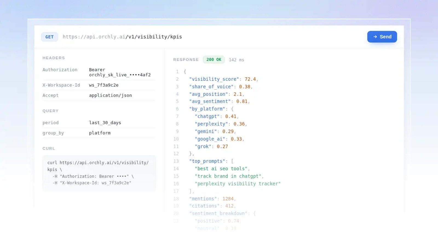Click the Bearer orchly_sk_live token value
The image size is (438, 246).
(x=120, y=72)
